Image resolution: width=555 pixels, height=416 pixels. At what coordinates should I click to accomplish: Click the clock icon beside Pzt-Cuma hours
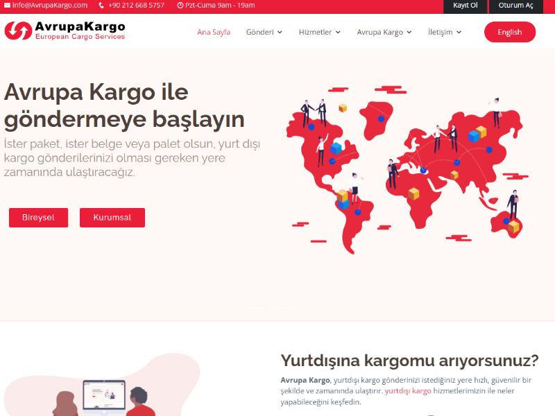pos(180,6)
